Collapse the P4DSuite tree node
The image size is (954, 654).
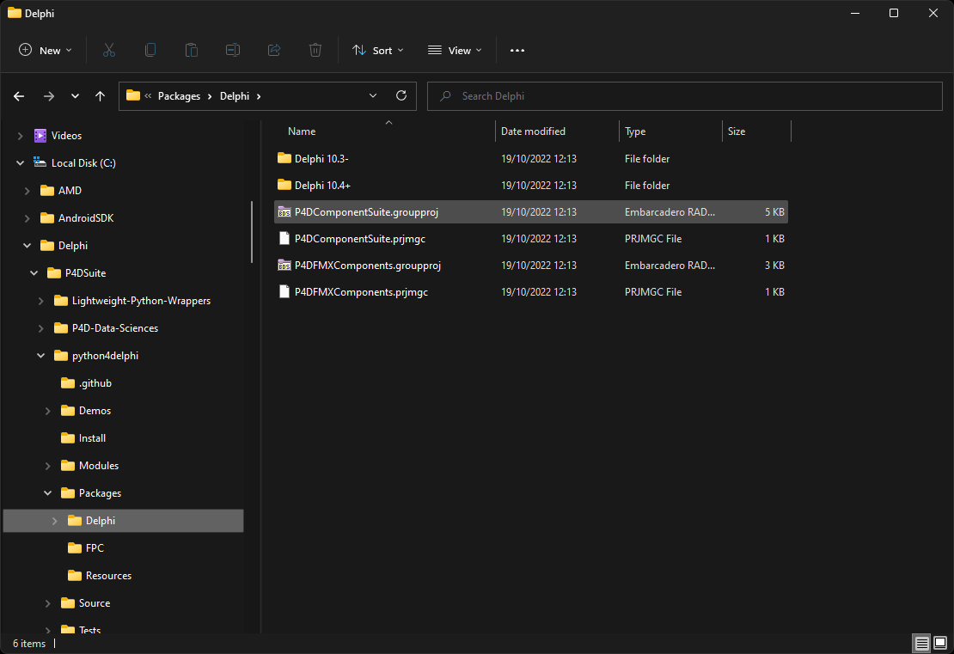click(x=34, y=273)
